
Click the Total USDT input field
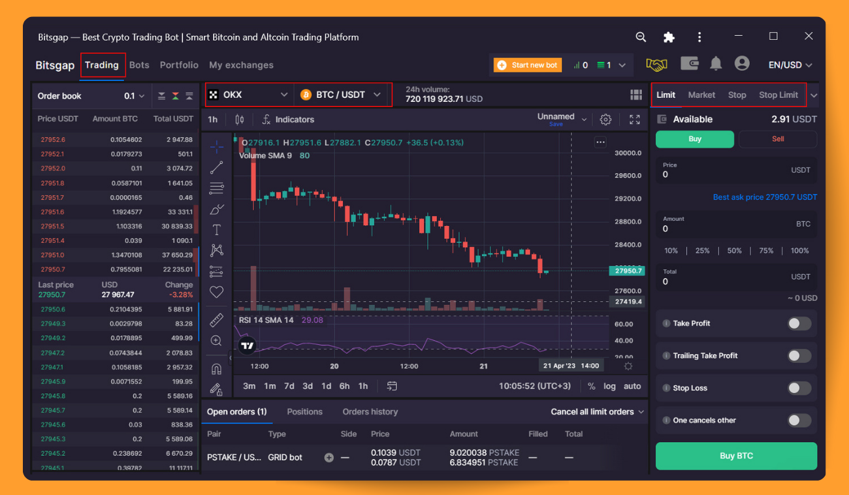pyautogui.click(x=736, y=277)
